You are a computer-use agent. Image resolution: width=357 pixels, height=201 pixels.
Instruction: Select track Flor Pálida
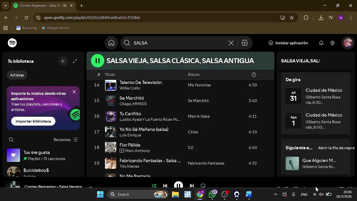(x=130, y=145)
